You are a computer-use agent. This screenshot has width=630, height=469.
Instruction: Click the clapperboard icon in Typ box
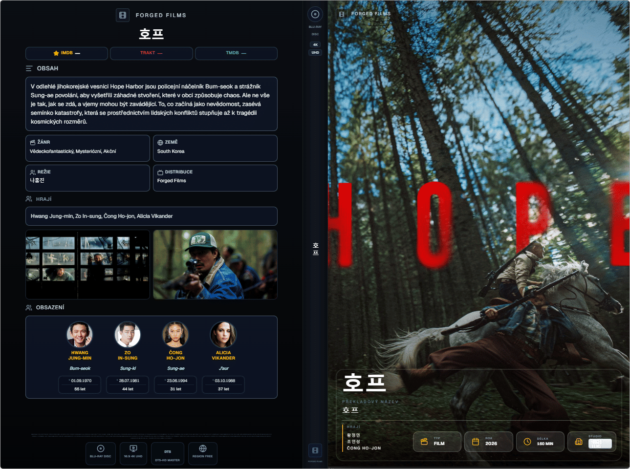(424, 442)
